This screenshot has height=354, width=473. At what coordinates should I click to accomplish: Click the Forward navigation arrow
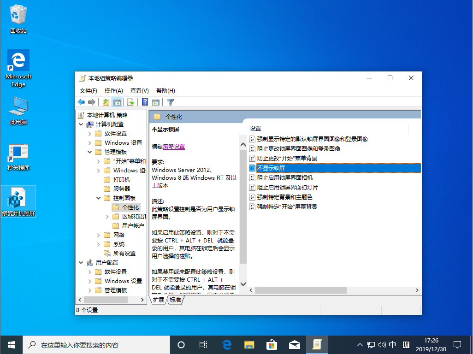click(92, 102)
